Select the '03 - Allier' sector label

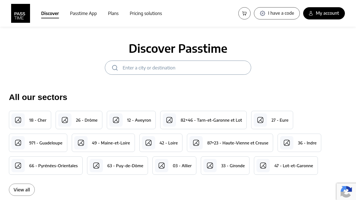pyautogui.click(x=182, y=166)
